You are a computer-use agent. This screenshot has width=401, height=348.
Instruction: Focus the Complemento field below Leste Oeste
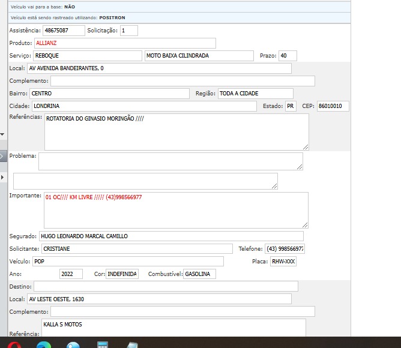point(182,311)
